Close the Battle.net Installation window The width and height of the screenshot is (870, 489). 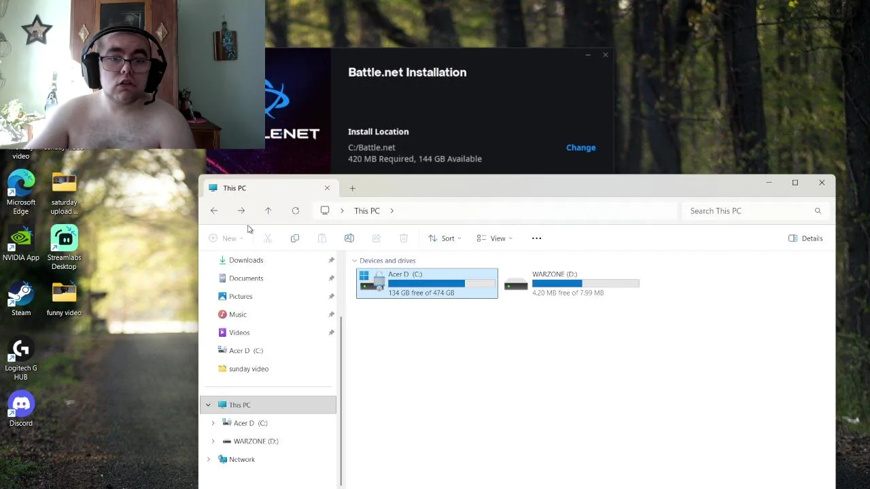point(606,55)
